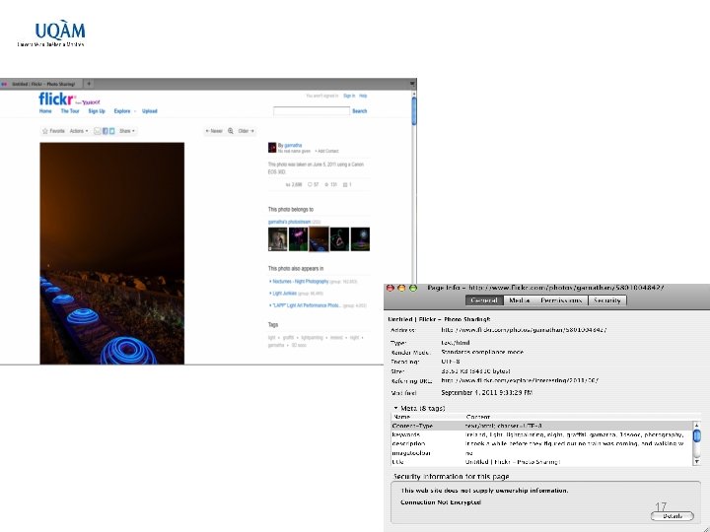Open the Share dropdown menu
This screenshot has height=532, width=710.
click(127, 131)
